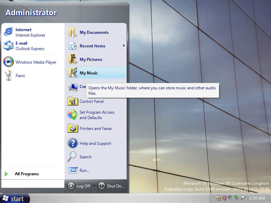Click Set Program Access and Defaults icon
Image resolution: width=271 pixels, height=203 pixels.
pos(72,115)
